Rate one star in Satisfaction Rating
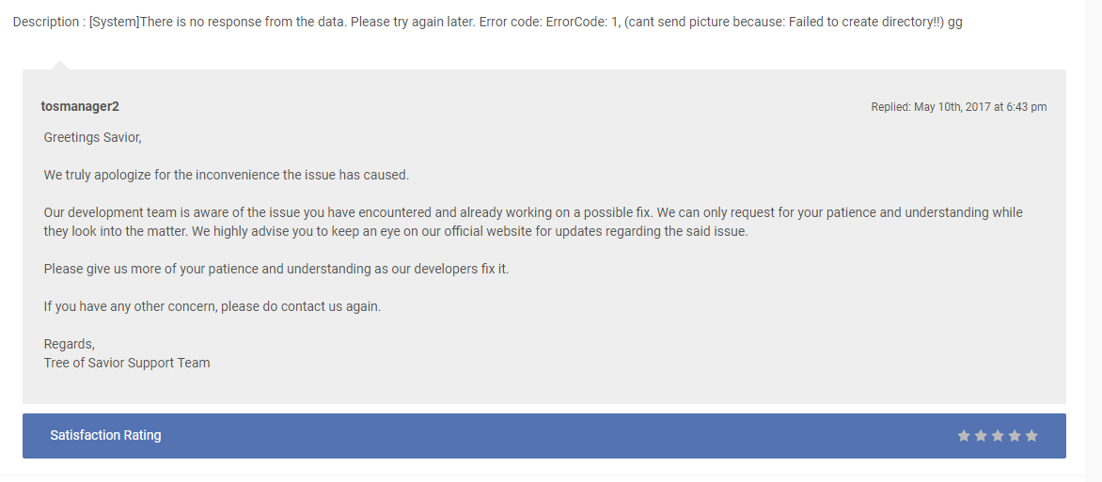This screenshot has height=482, width=1102. pos(964,436)
